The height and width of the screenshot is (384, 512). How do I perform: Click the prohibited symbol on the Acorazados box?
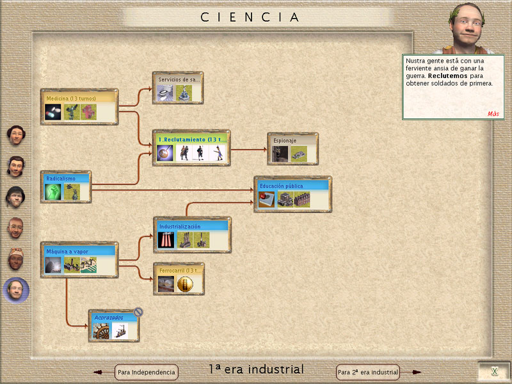(x=138, y=312)
